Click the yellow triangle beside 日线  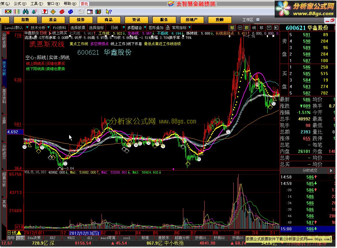pyautogui.click(x=19, y=233)
